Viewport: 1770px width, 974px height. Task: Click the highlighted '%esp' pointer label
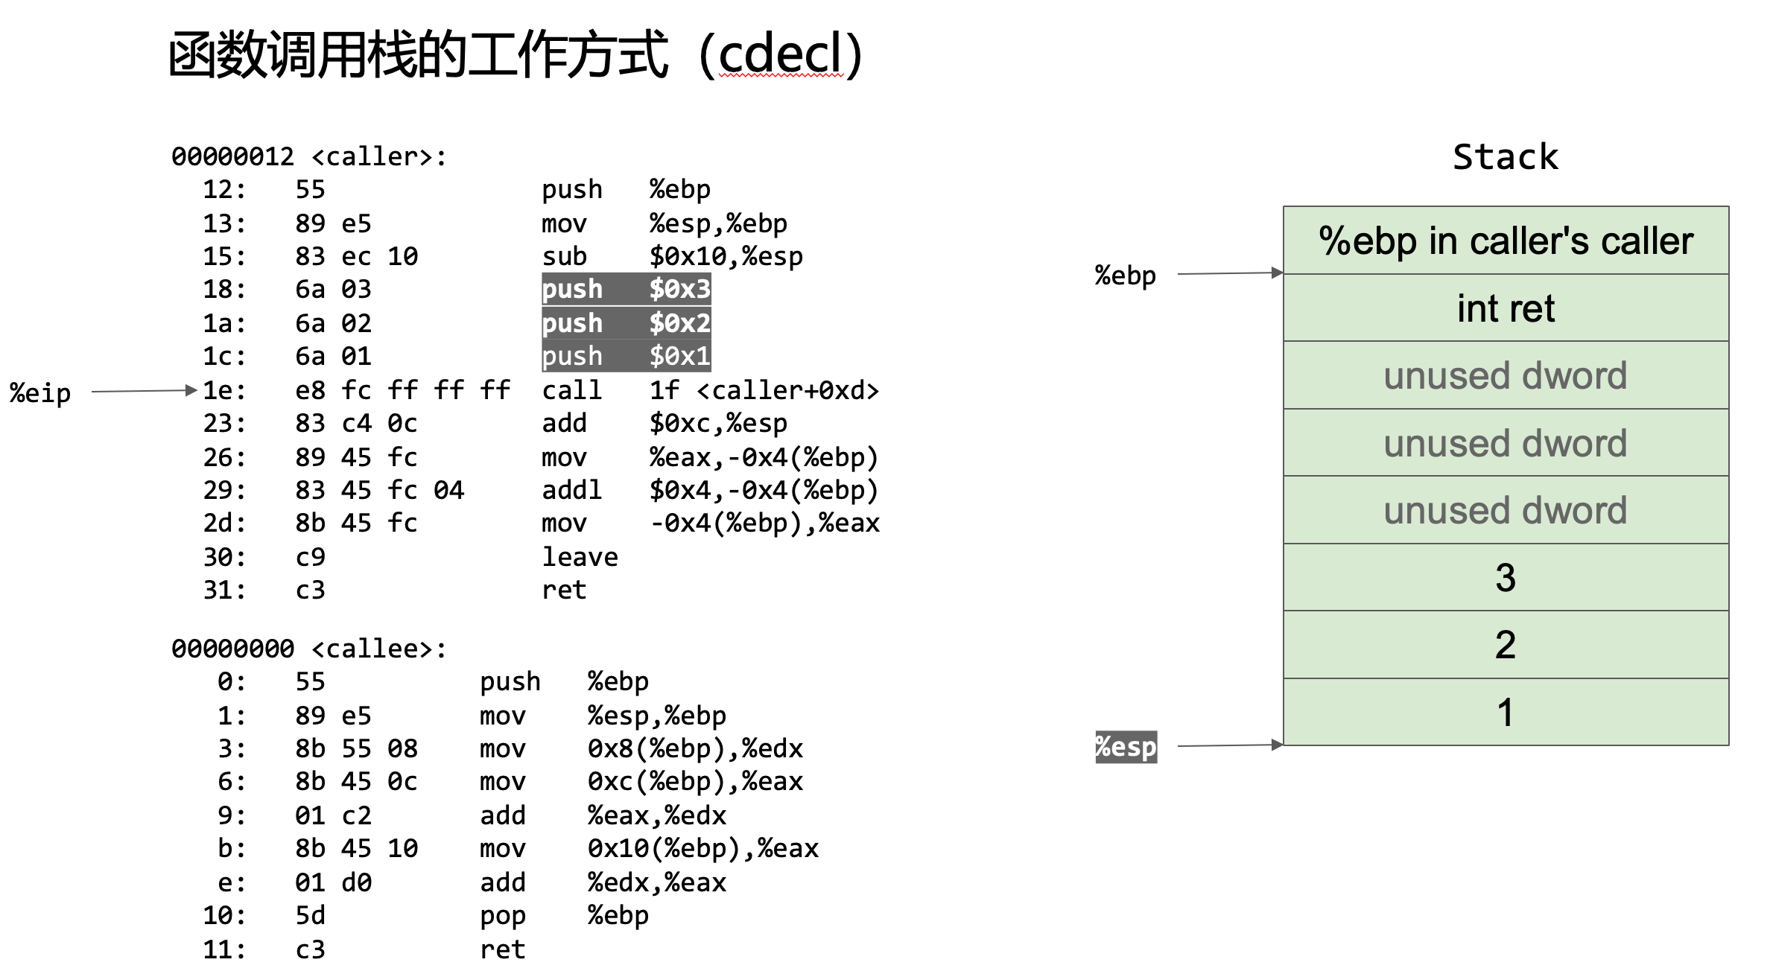1126,747
